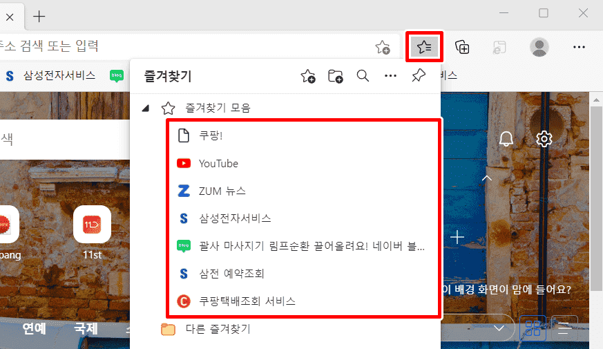Open the 괄사 마사지기 blog favorite
Image resolution: width=603 pixels, height=349 pixels.
click(304, 246)
